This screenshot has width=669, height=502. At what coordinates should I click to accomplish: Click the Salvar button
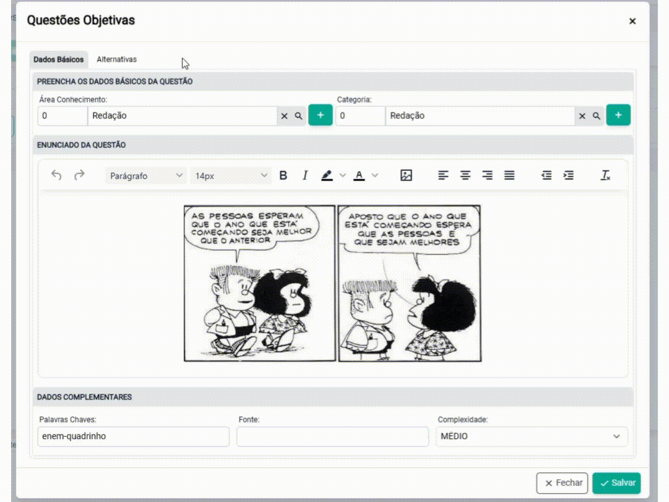(617, 483)
